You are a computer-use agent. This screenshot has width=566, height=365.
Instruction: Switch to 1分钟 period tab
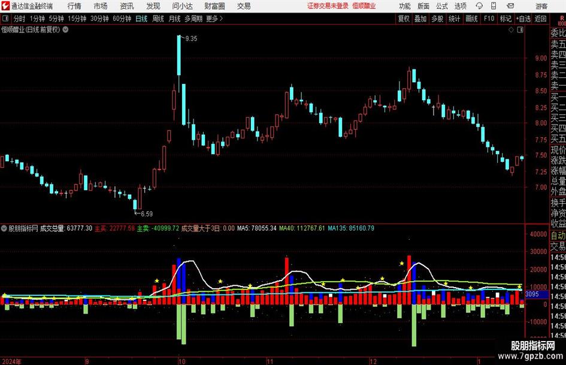pos(37,19)
